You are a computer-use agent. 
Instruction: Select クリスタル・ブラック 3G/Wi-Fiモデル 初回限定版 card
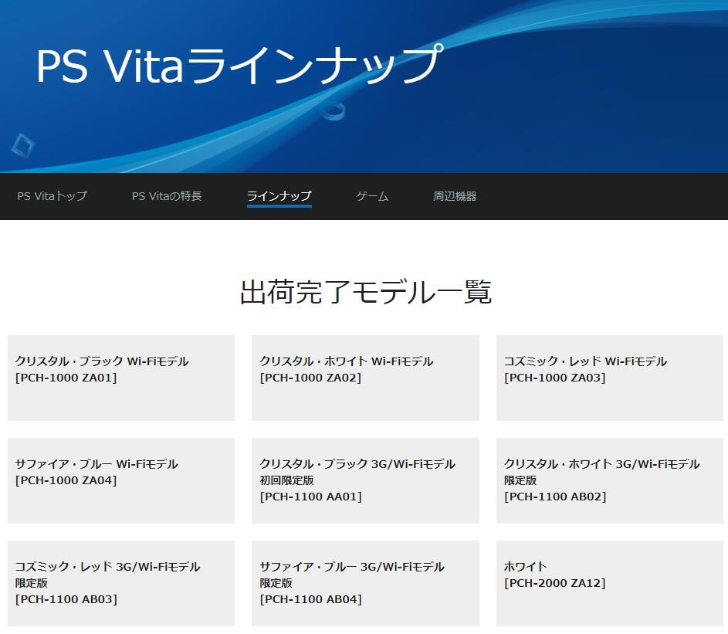(x=365, y=480)
